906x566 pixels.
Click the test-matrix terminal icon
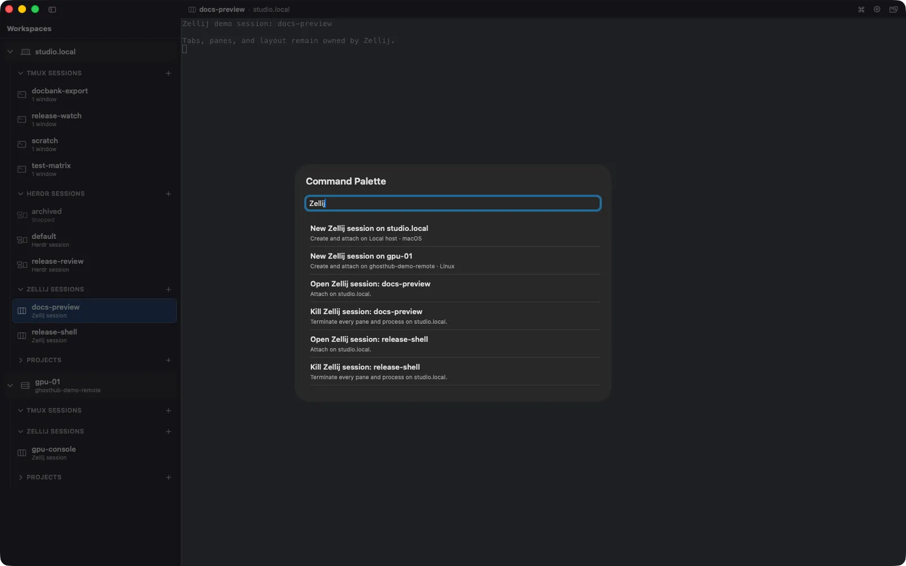(22, 169)
